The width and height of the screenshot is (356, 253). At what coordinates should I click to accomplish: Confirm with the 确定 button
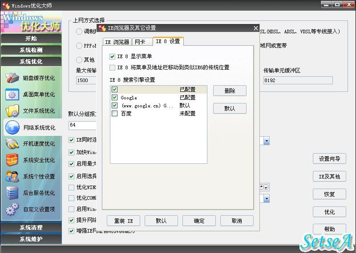199,221
